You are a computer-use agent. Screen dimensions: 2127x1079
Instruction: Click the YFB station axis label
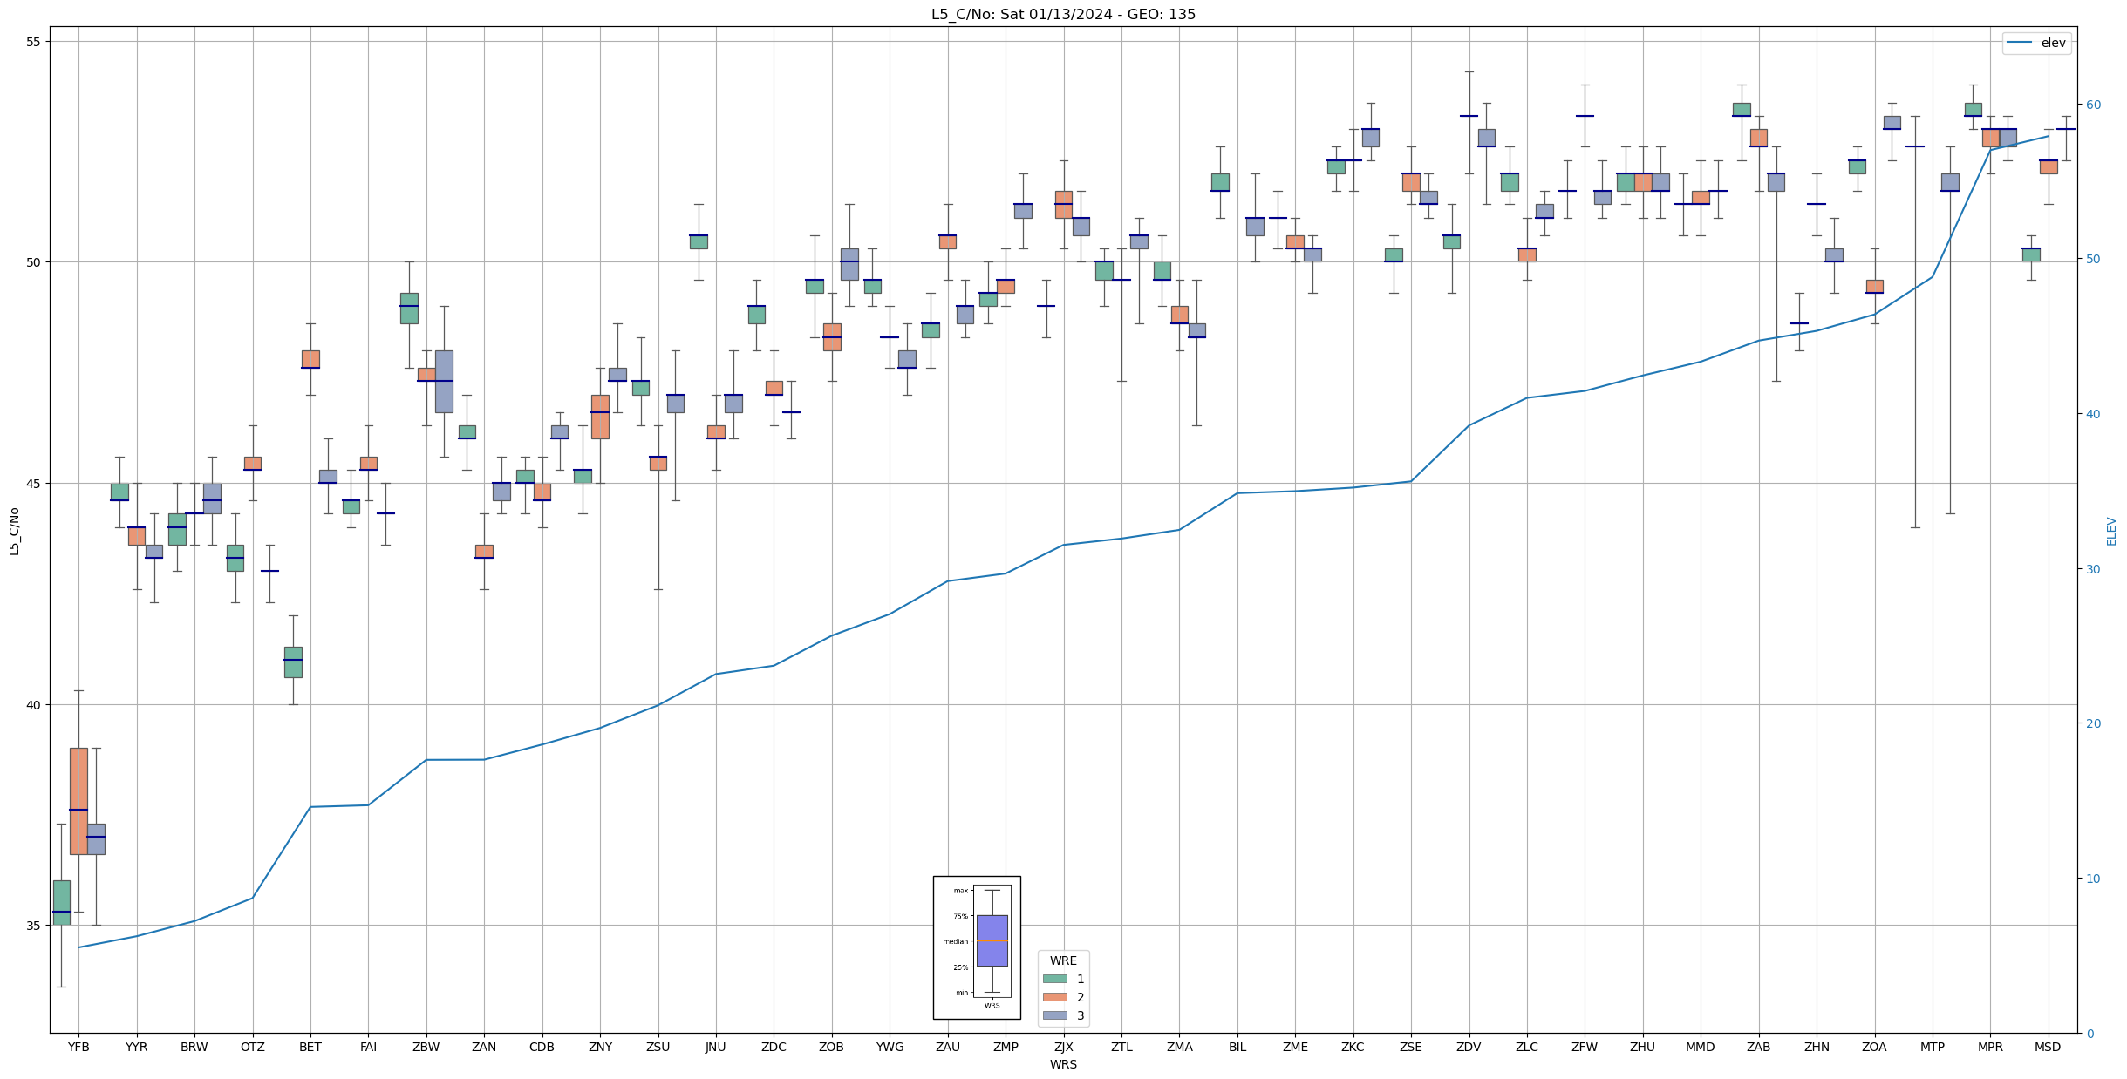click(78, 1047)
